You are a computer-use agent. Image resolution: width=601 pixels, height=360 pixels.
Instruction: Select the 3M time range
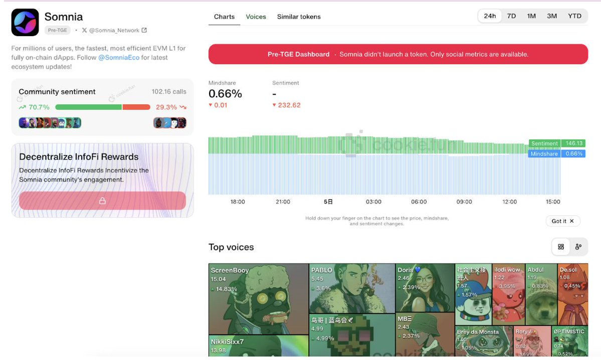[x=552, y=16]
